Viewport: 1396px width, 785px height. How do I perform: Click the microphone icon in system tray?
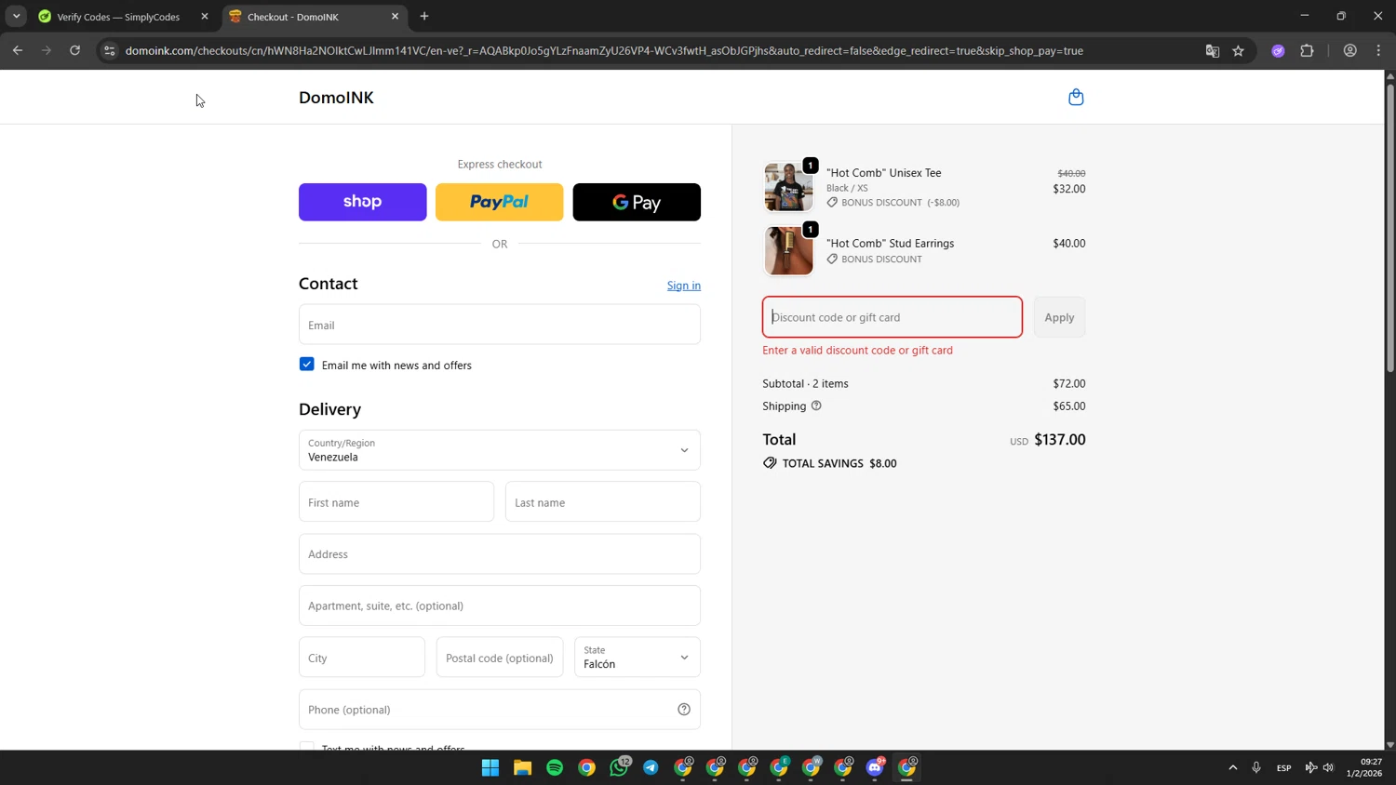click(x=1256, y=767)
